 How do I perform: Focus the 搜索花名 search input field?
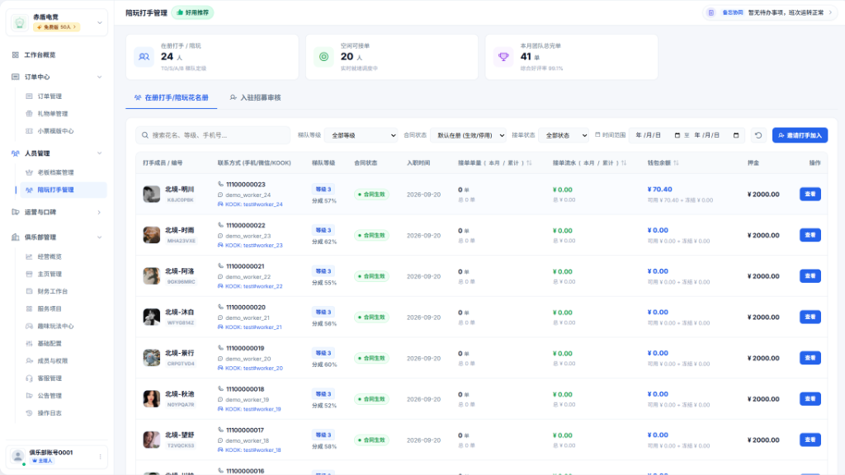(213, 135)
